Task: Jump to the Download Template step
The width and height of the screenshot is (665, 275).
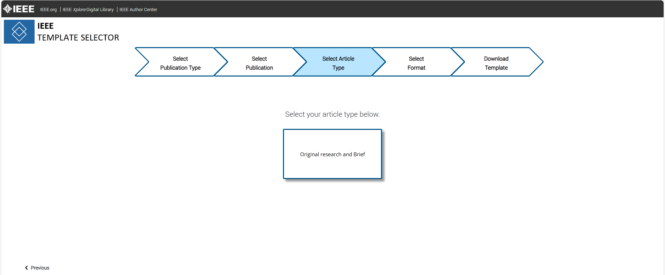Action: pyautogui.click(x=497, y=62)
